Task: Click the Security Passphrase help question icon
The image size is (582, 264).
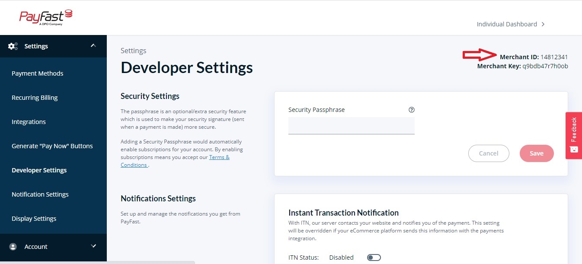Action: [412, 110]
